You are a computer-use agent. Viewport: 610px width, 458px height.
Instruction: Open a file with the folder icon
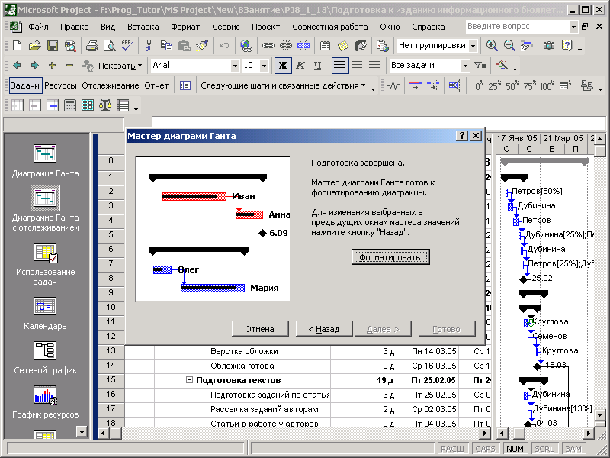(x=34, y=46)
